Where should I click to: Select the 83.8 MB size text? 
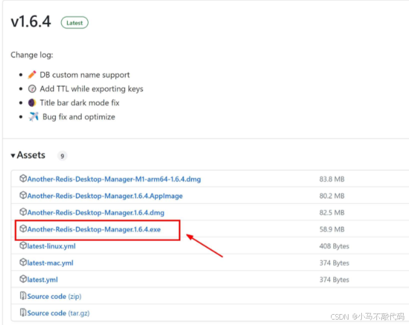[x=332, y=179]
